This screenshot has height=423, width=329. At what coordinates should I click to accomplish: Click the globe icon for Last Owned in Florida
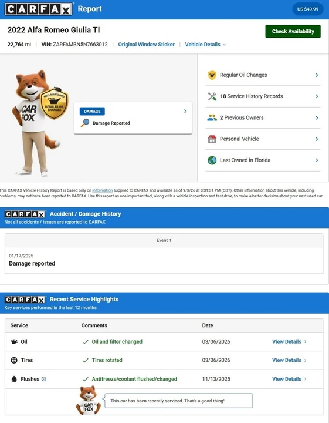tap(212, 160)
